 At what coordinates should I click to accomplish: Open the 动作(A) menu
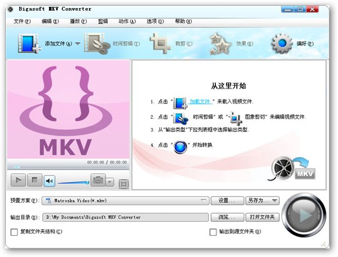tap(127, 21)
